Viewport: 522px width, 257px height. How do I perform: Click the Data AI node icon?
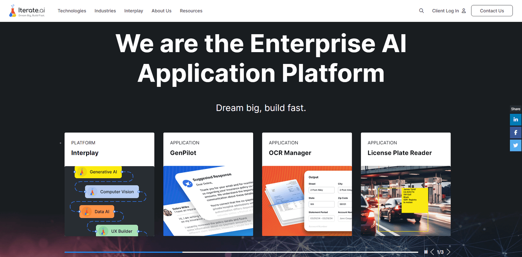click(87, 212)
